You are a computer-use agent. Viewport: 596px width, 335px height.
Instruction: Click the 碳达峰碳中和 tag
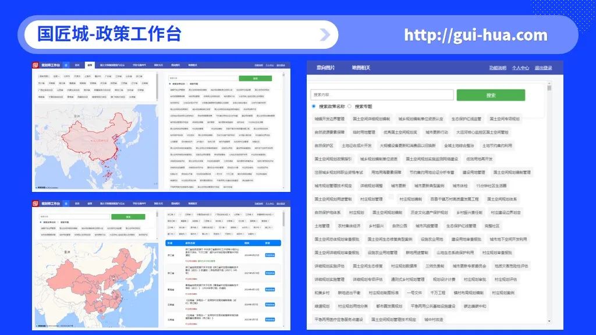point(474,306)
